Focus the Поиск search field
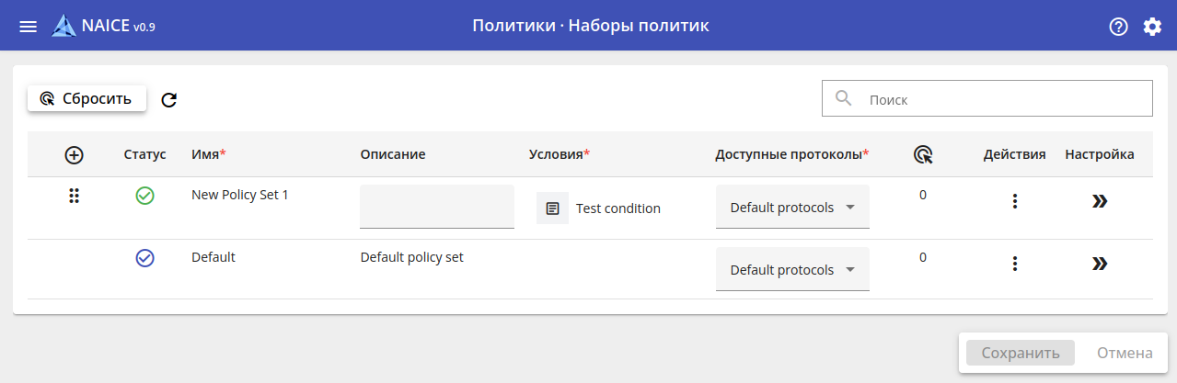 [1003, 99]
